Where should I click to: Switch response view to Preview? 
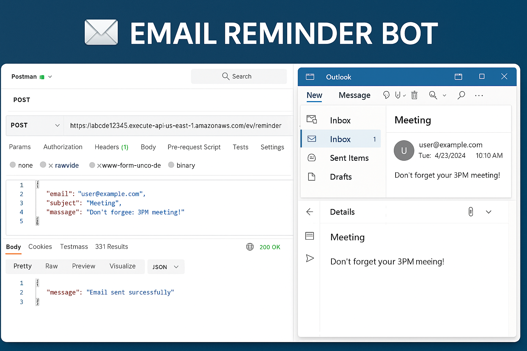pos(84,266)
